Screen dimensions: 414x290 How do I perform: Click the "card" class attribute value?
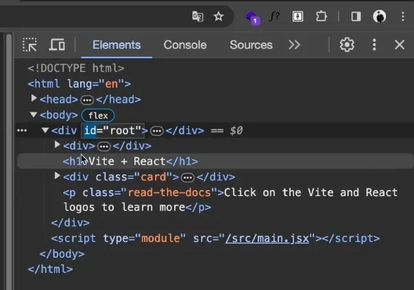pyautogui.click(x=153, y=177)
